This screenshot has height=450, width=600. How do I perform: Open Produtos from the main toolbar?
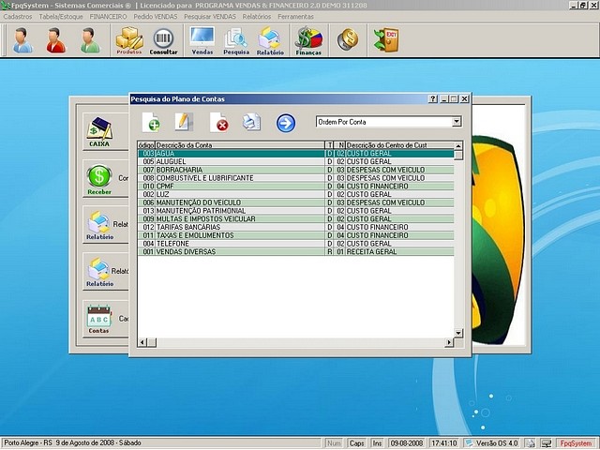point(129,40)
